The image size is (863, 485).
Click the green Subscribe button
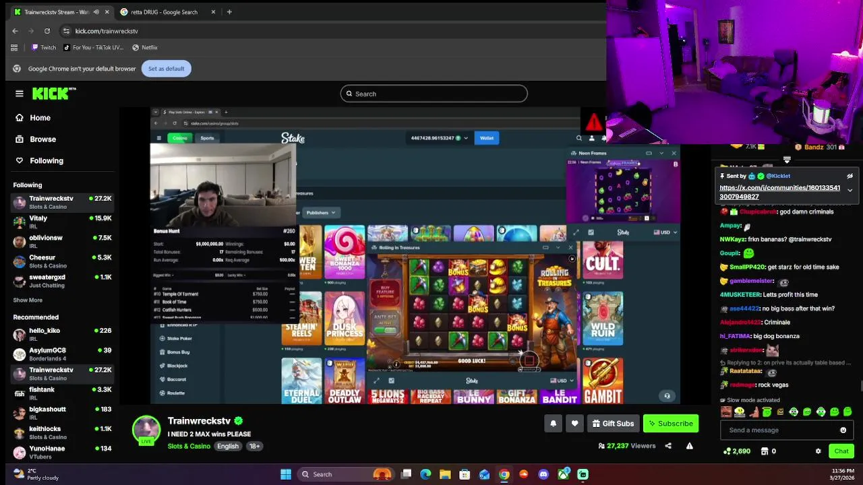(x=670, y=424)
